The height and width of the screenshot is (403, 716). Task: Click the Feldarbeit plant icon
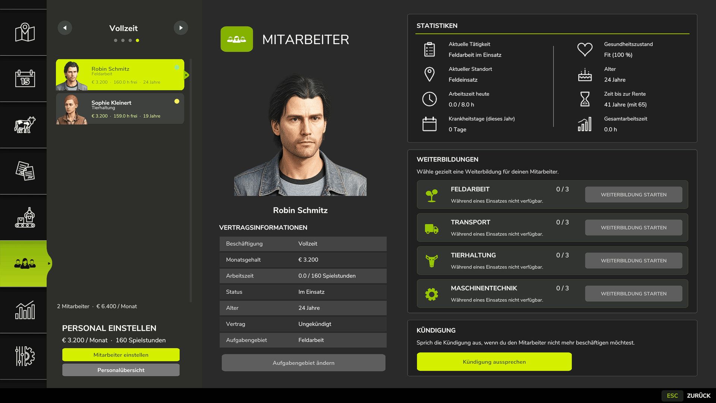tap(431, 195)
